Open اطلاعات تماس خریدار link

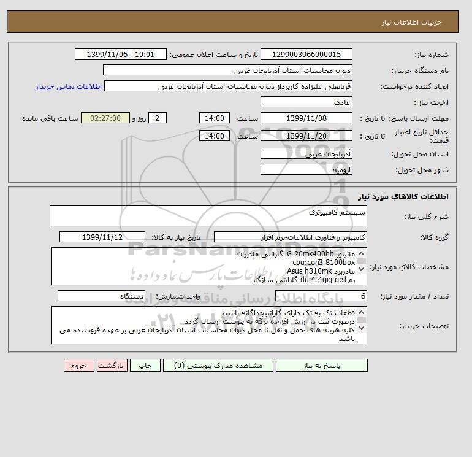(x=69, y=86)
